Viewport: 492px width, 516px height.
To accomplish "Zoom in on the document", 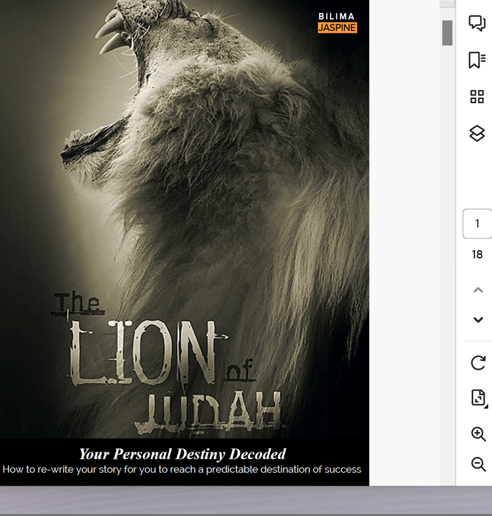I will pyautogui.click(x=478, y=434).
